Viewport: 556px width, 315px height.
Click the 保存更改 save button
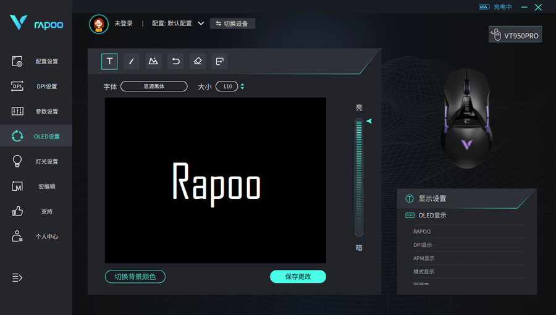click(x=298, y=277)
